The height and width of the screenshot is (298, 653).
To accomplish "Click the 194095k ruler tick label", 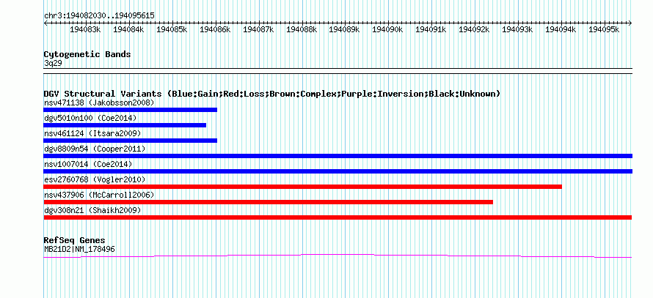I will (605, 29).
